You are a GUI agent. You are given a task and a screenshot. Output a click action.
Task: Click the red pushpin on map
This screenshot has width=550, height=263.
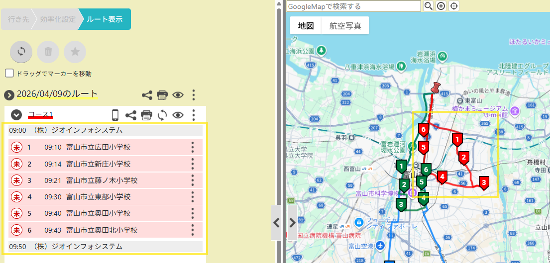[x=436, y=88]
